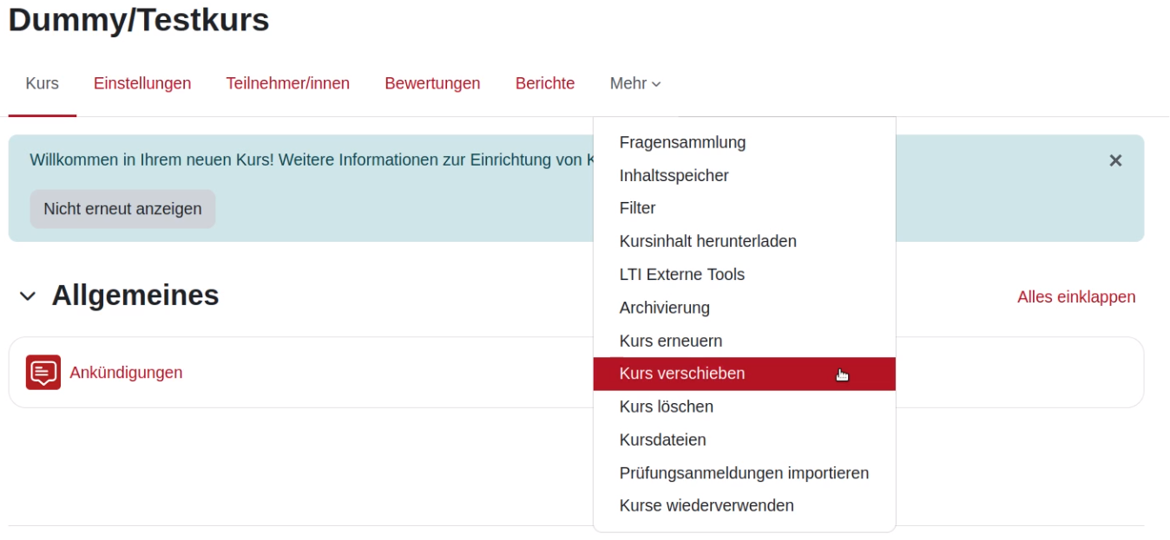Viewport: 1170px width, 540px height.
Task: Open the Bewertungen tab
Action: 432,82
